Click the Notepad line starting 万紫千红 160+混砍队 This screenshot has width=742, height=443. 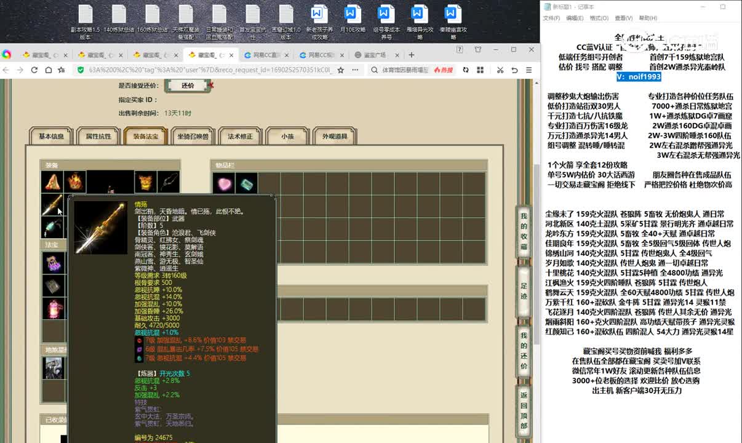point(636,302)
